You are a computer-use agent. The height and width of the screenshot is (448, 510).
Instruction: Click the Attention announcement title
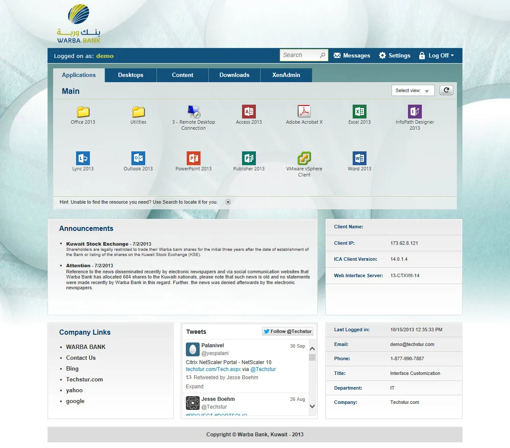pos(78,266)
